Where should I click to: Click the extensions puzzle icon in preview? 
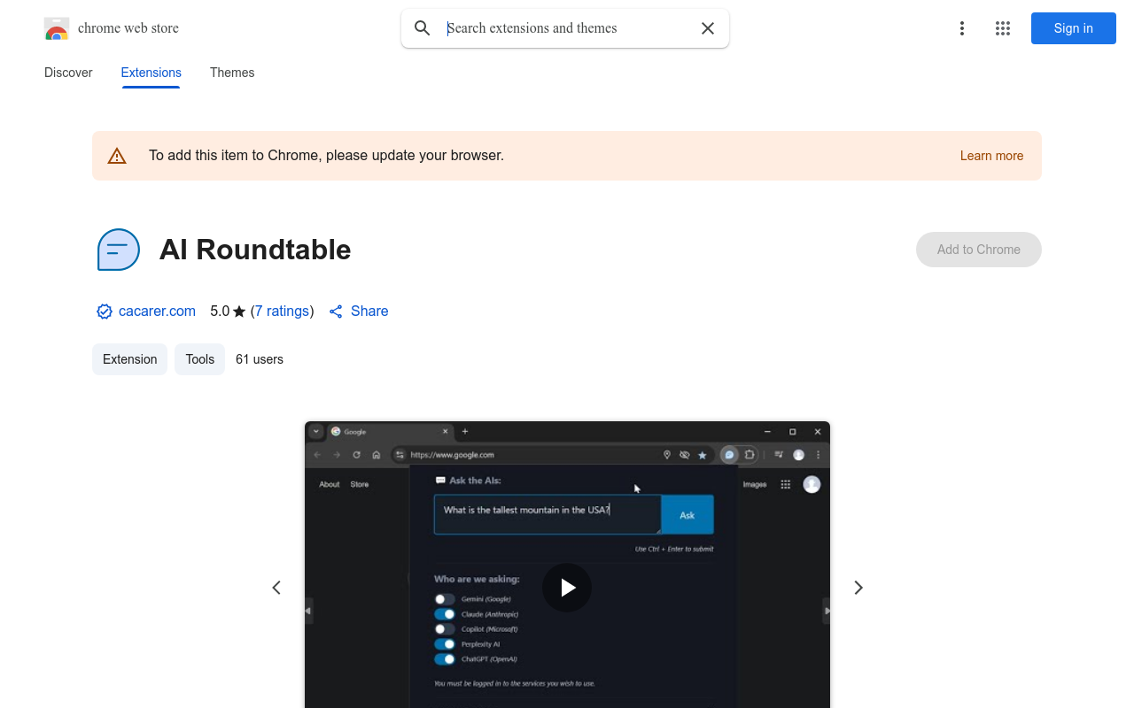(750, 455)
